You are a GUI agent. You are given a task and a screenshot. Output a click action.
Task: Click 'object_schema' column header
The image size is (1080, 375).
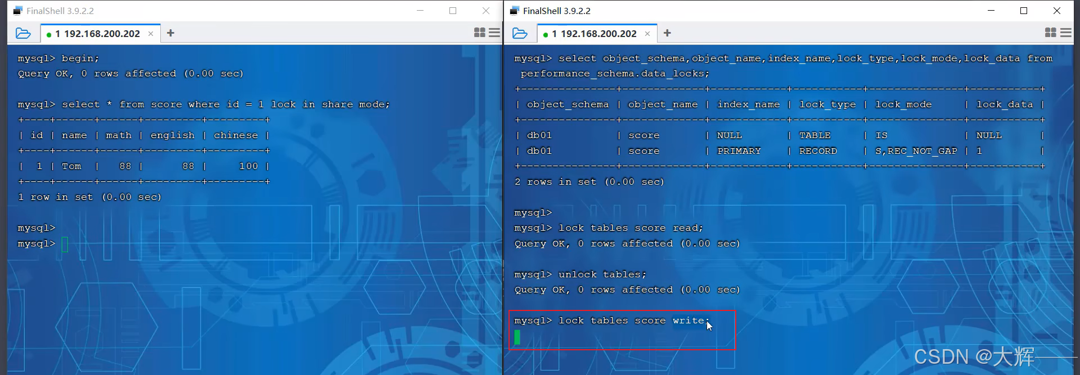[x=568, y=104]
